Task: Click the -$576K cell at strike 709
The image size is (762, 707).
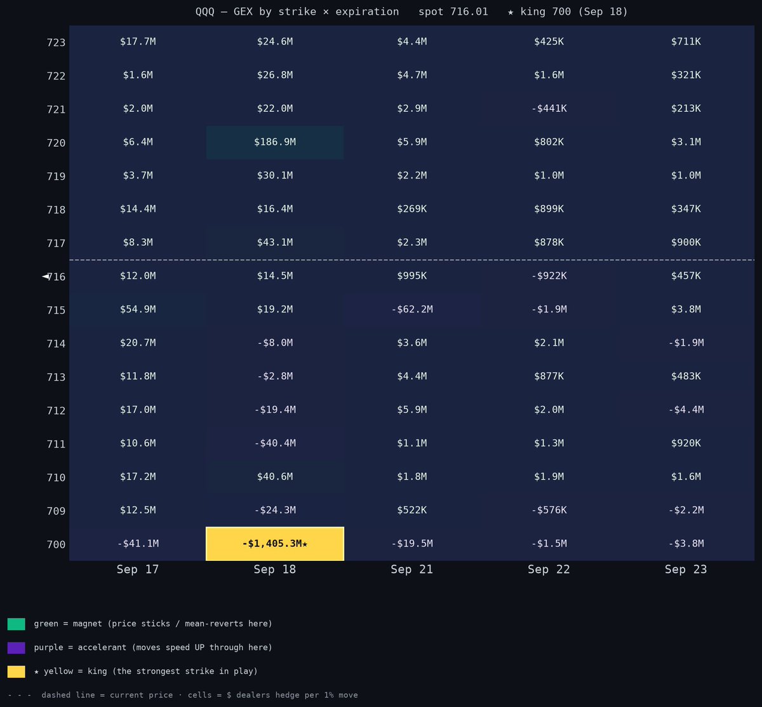Action: click(549, 510)
